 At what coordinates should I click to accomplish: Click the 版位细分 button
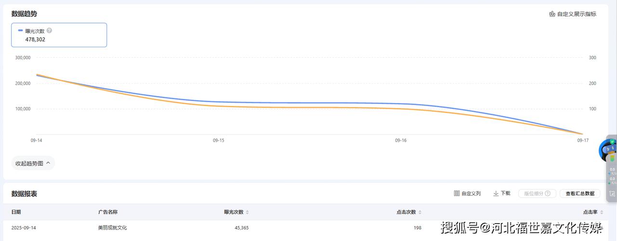click(x=537, y=193)
